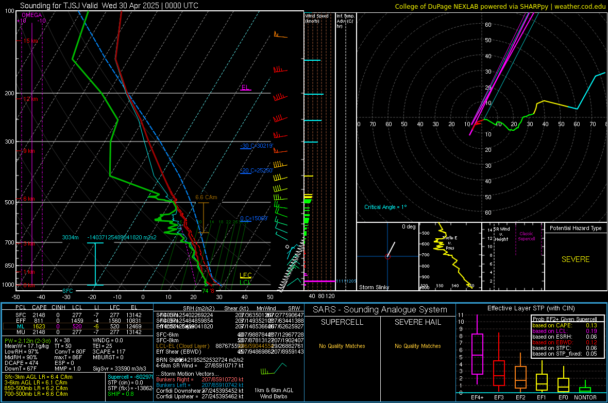Screen dimensions: 608x403
Task: Click the Inf. Temp. Adv. panel header
Action: (x=345, y=21)
